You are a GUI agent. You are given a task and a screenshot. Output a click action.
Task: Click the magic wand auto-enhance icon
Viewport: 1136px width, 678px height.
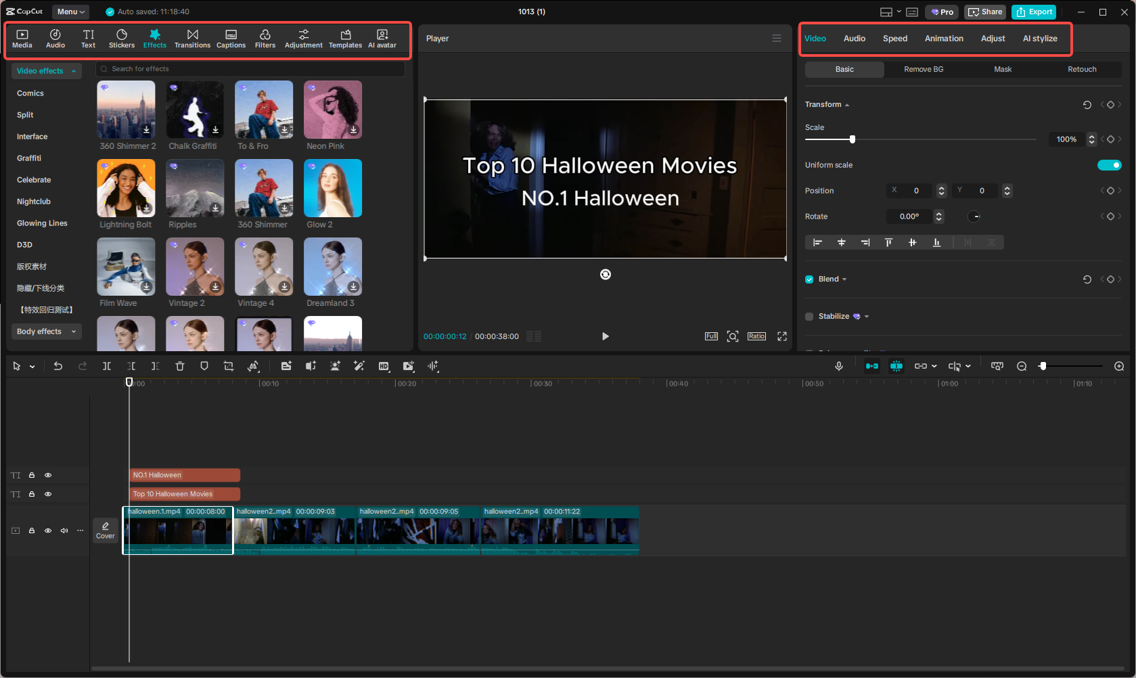point(359,366)
